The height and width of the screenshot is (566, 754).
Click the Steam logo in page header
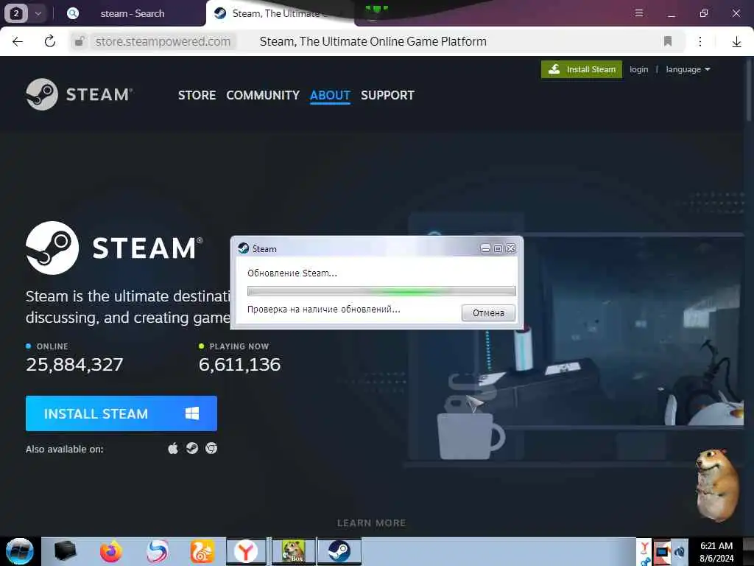click(x=80, y=94)
